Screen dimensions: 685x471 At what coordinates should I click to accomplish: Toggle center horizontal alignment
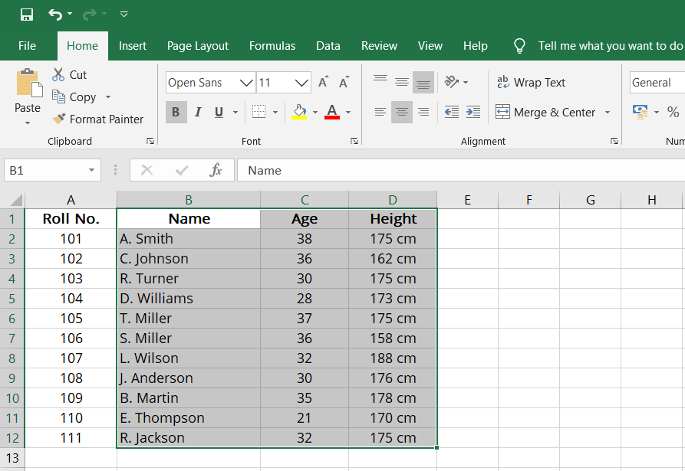point(402,112)
